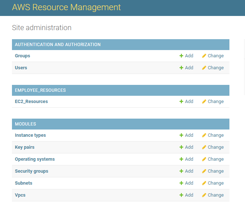
Task: Click the pencil icon in Instance types row
Action: click(204, 135)
